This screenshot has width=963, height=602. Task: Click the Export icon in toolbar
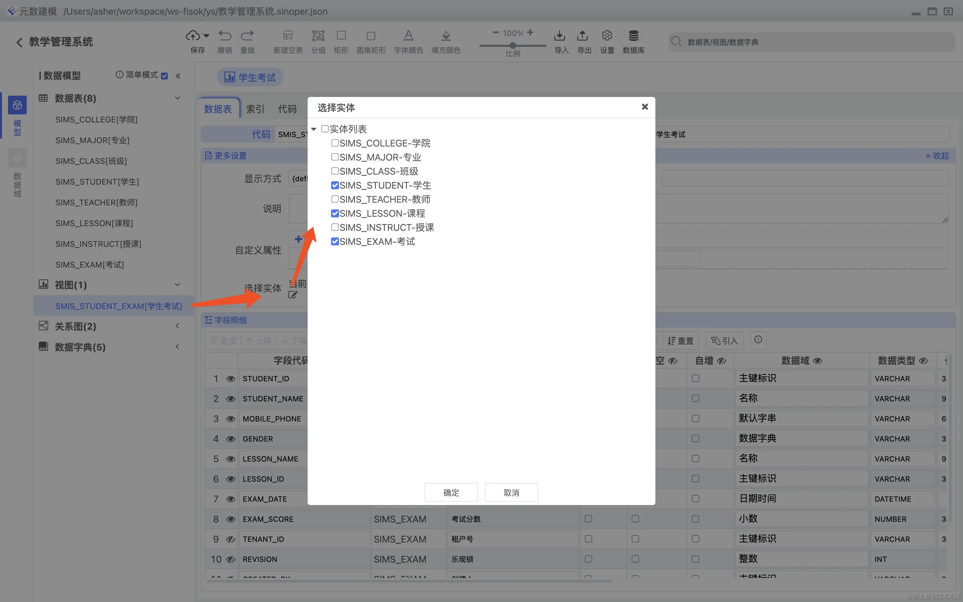click(582, 36)
